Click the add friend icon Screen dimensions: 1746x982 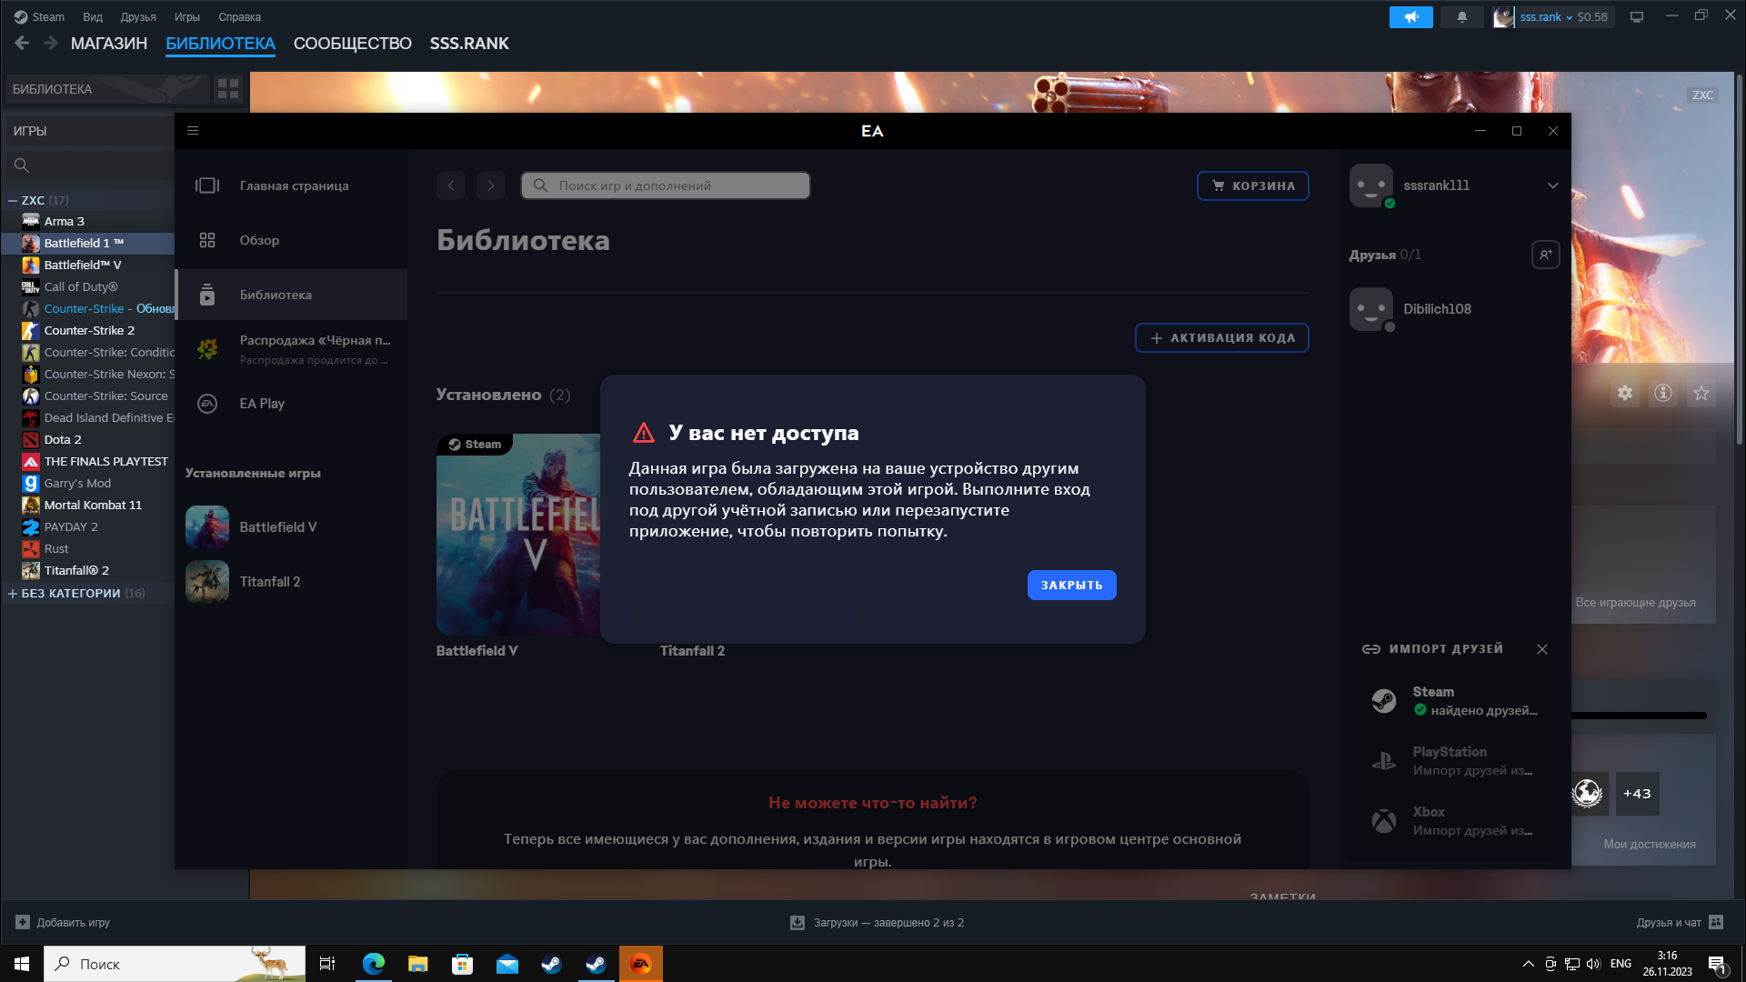click(x=1545, y=255)
